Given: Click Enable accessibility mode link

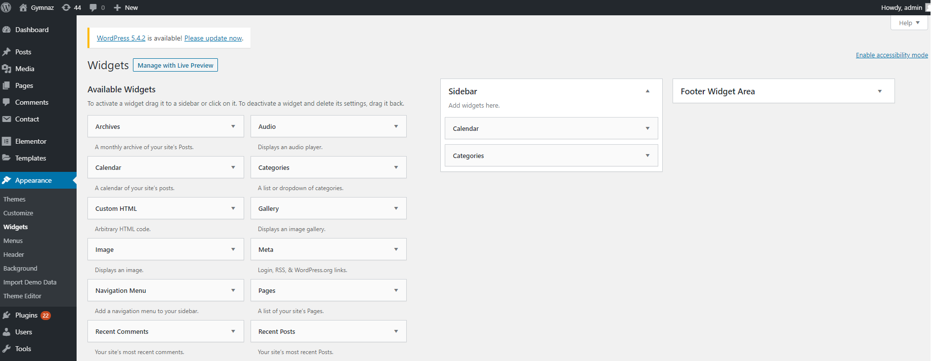Looking at the screenshot, I should [892, 55].
